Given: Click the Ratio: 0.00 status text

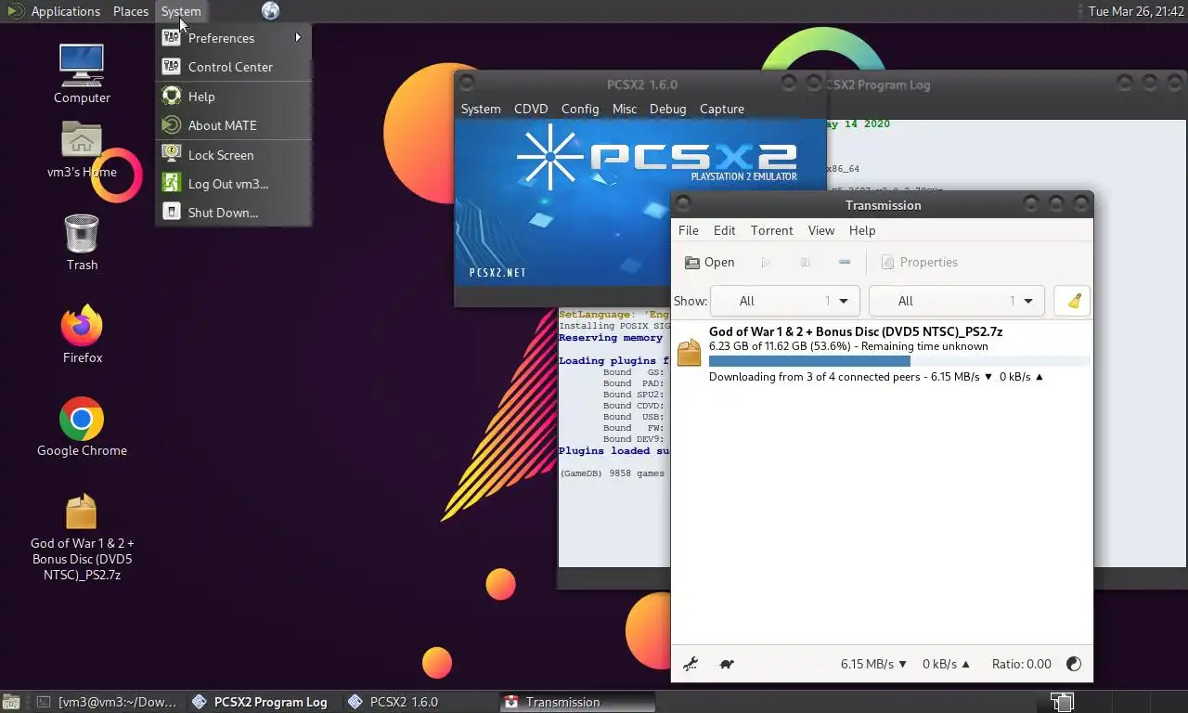Looking at the screenshot, I should [1021, 665].
